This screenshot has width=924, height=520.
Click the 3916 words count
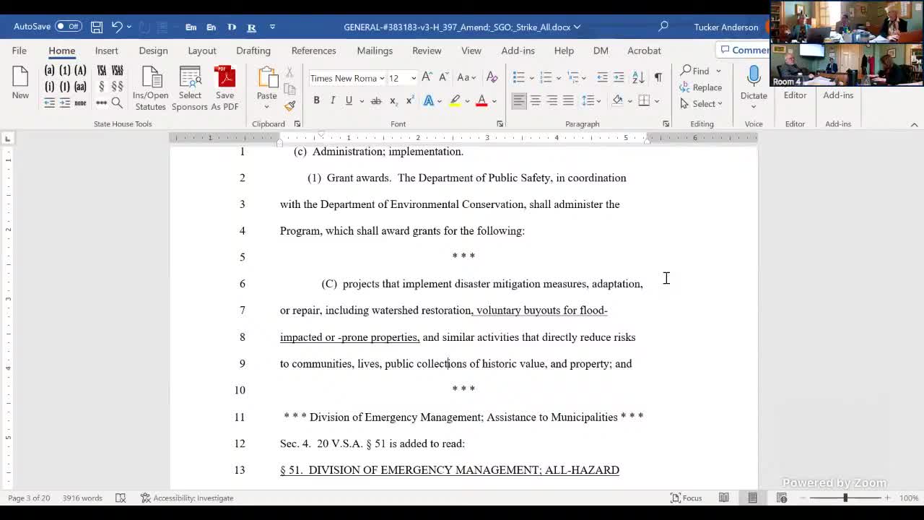(x=82, y=498)
